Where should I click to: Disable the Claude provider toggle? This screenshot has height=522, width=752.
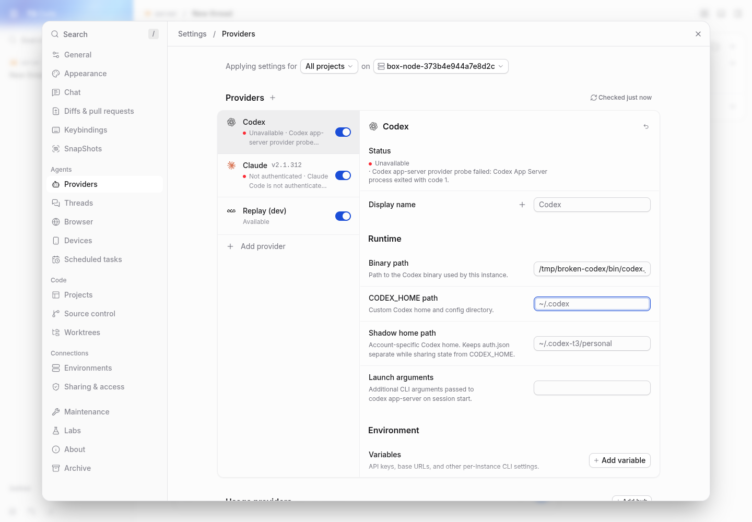click(x=343, y=175)
